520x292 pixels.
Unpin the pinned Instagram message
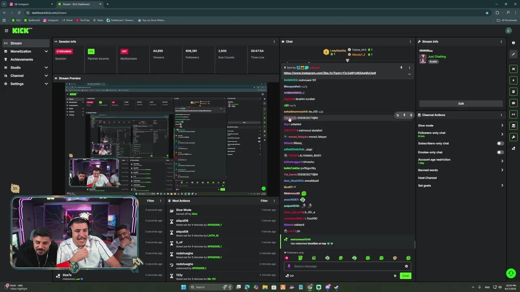pos(401,68)
